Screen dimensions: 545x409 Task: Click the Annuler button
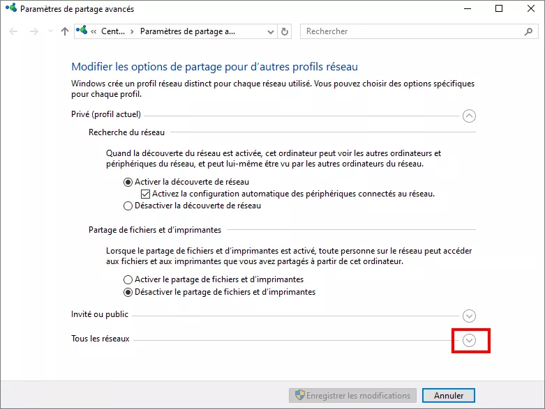coord(448,395)
